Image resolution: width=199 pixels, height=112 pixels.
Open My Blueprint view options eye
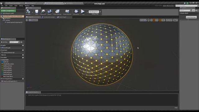pyautogui.click(x=22, y=42)
